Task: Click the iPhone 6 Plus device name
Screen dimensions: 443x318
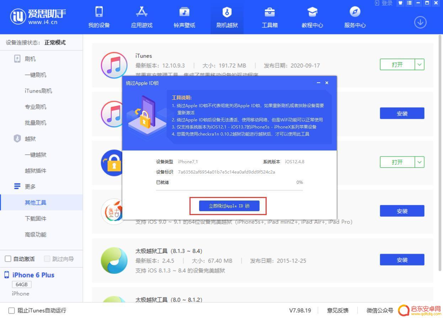Action: pos(33,275)
